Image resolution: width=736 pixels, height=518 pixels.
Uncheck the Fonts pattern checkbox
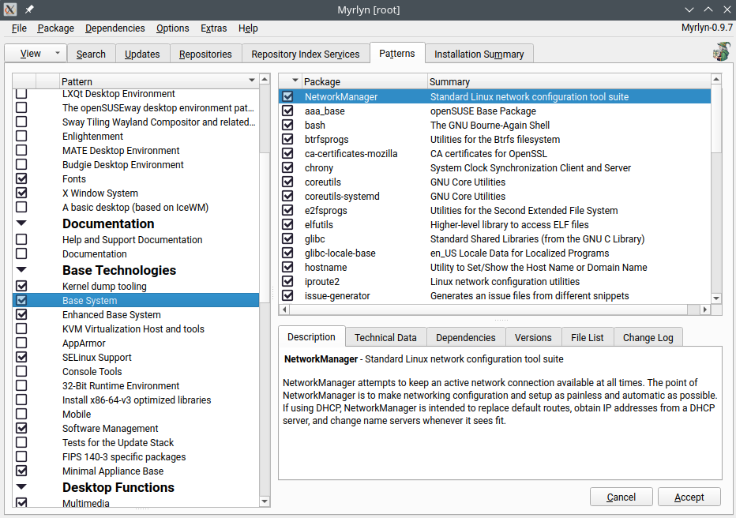click(x=21, y=179)
